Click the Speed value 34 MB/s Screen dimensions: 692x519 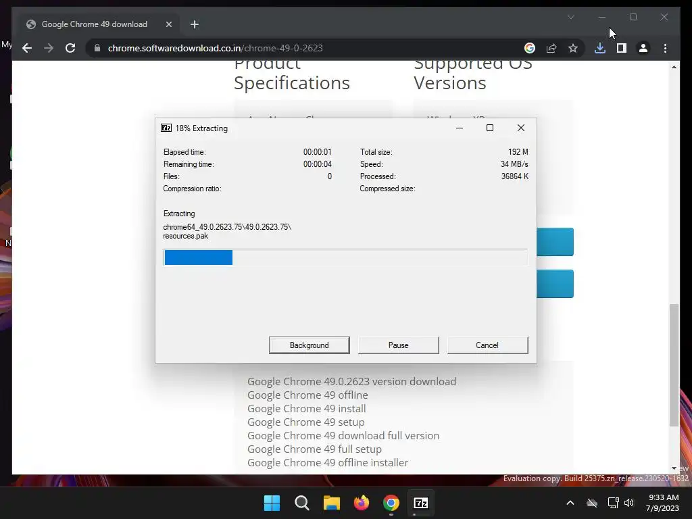click(x=514, y=164)
